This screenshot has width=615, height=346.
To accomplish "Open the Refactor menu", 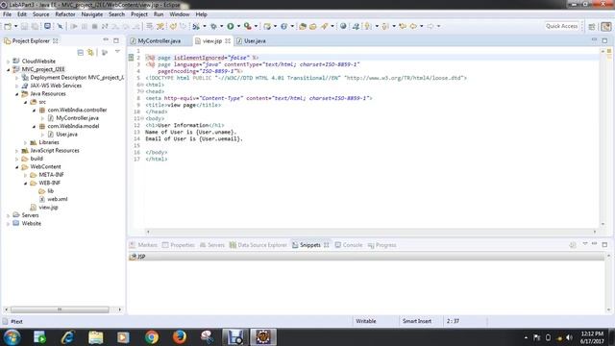I will [64, 14].
